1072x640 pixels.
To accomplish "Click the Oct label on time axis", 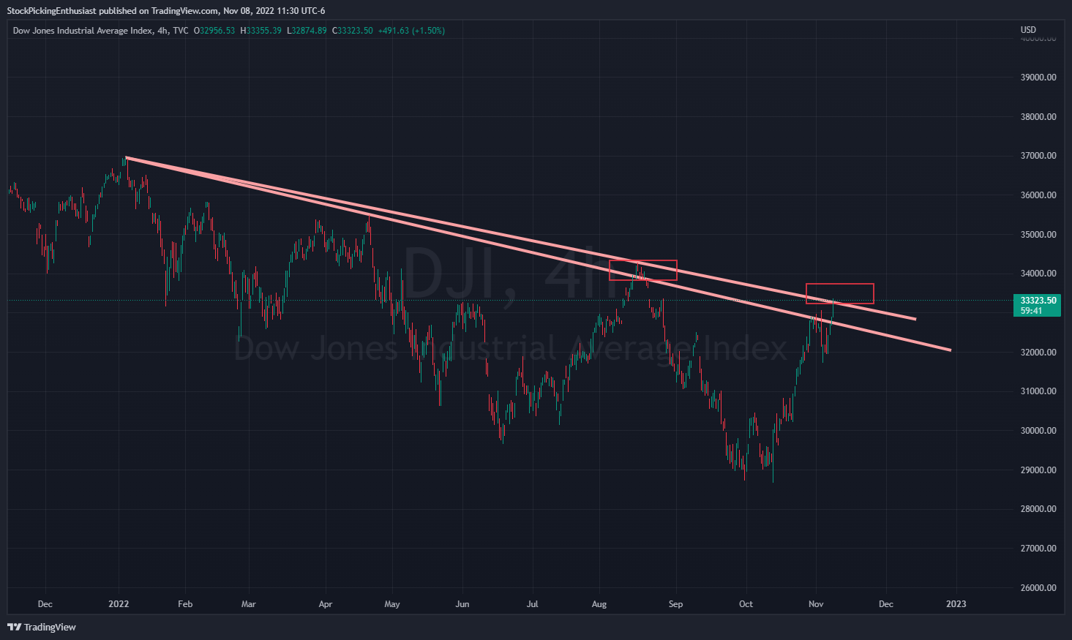I will click(x=746, y=604).
